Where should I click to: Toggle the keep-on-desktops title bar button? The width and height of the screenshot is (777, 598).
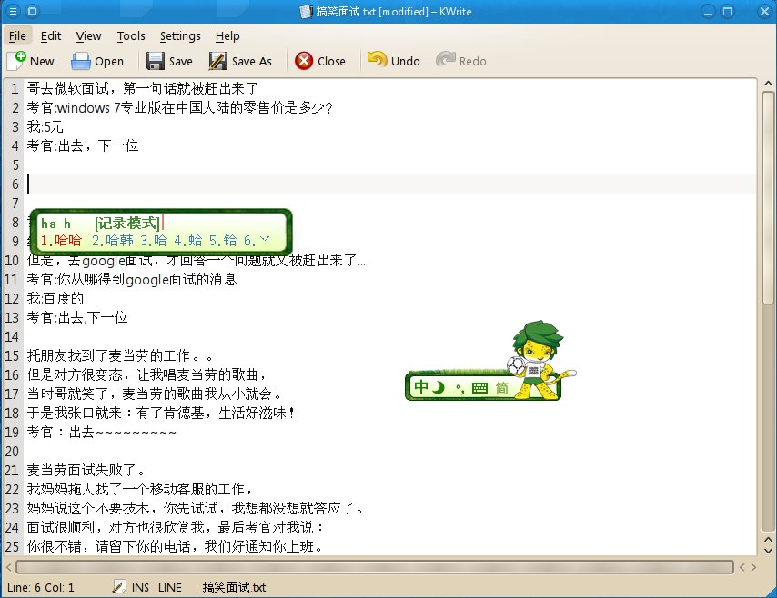[x=32, y=11]
